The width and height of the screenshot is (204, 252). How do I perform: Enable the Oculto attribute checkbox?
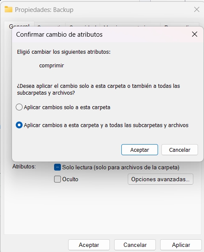click(57, 179)
